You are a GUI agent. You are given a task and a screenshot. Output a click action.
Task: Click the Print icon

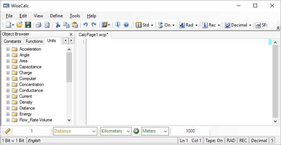coord(38,25)
